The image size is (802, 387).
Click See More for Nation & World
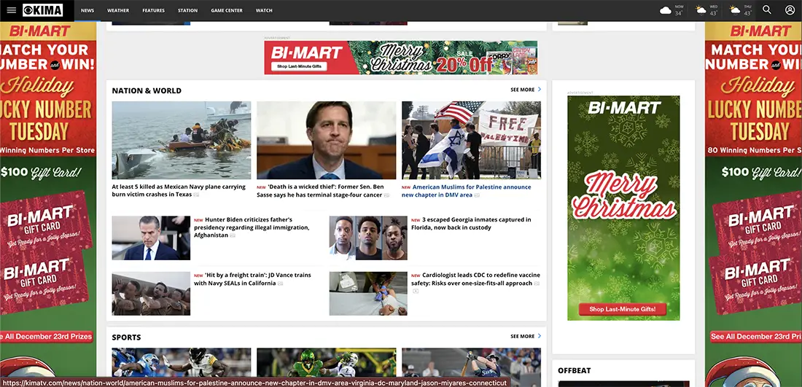pyautogui.click(x=522, y=90)
